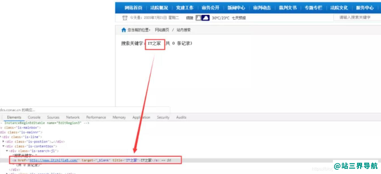The height and width of the screenshot is (174, 381).
Task: Click the conac.cn loading status bar text
Action: (18, 110)
